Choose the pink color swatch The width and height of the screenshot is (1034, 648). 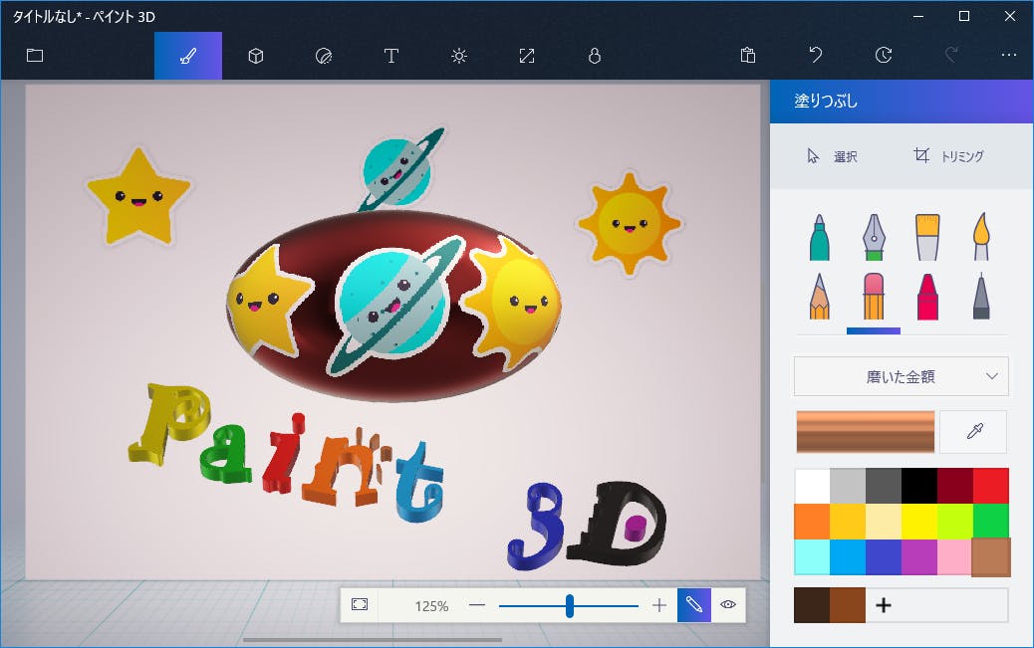pos(955,557)
